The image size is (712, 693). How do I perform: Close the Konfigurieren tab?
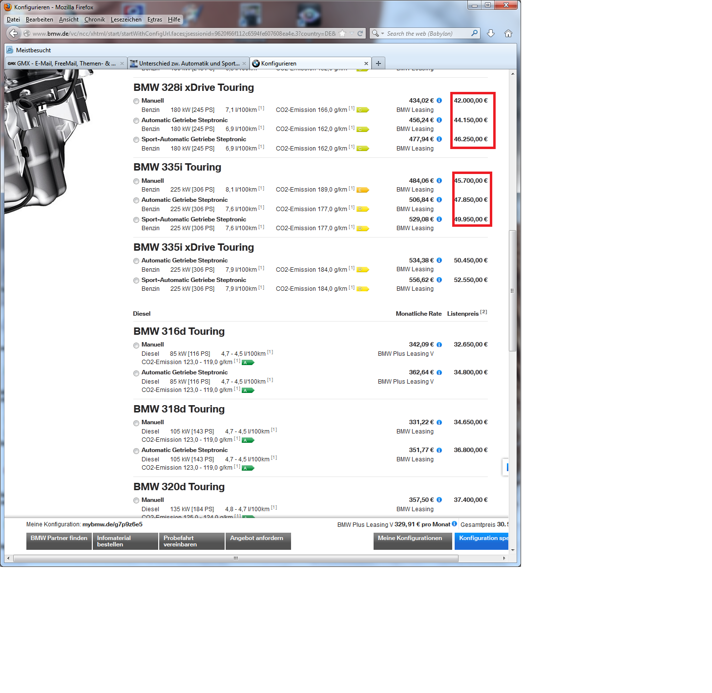click(x=366, y=64)
